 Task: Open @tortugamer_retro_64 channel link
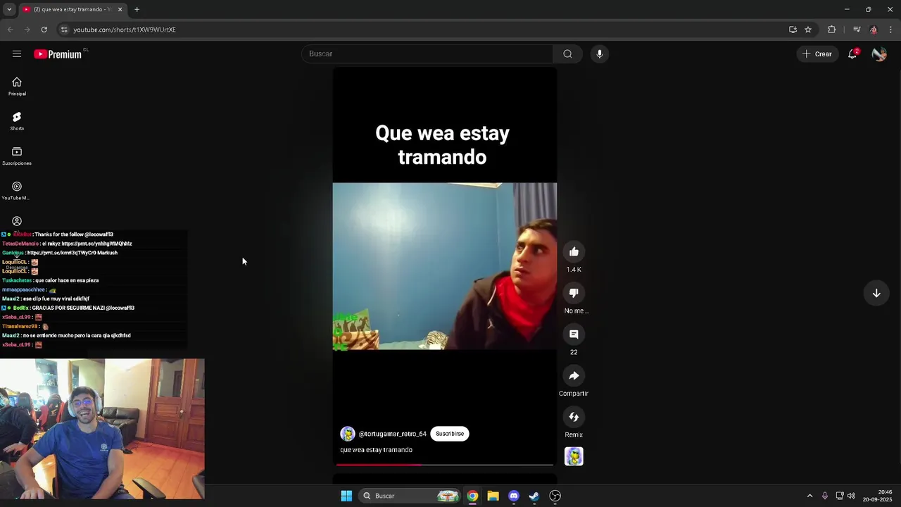pos(393,434)
